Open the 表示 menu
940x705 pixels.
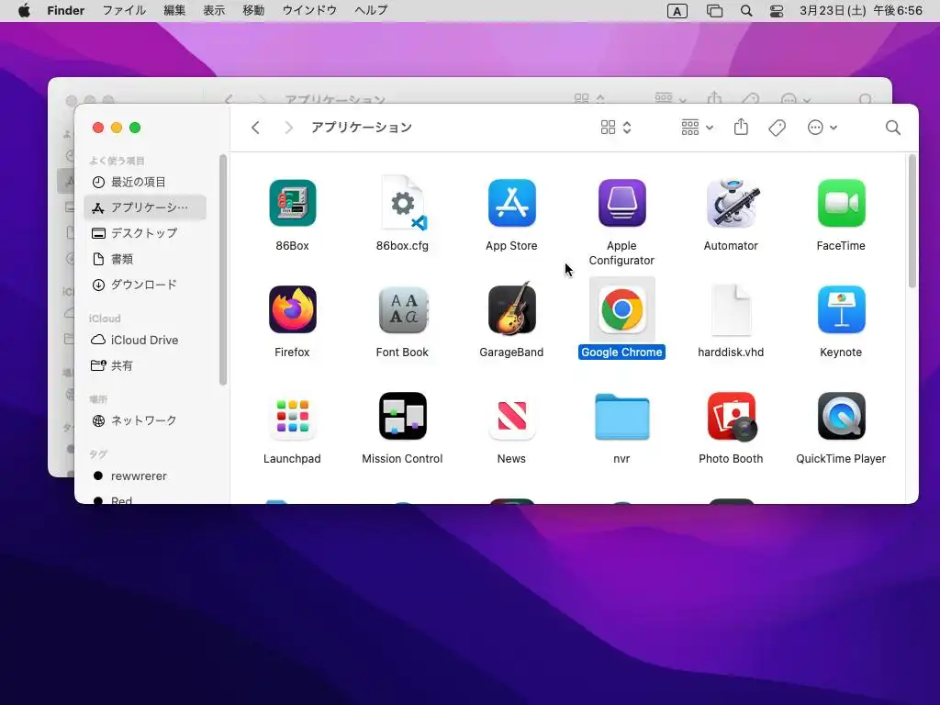[x=213, y=10]
